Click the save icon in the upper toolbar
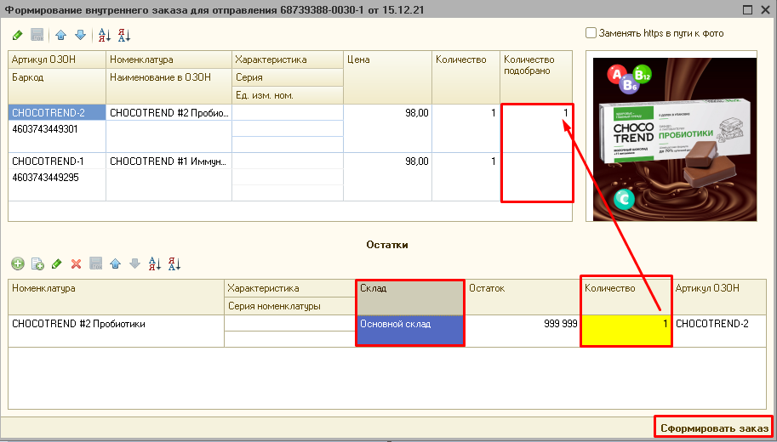Viewport: 777px width, 442px height. point(37,35)
